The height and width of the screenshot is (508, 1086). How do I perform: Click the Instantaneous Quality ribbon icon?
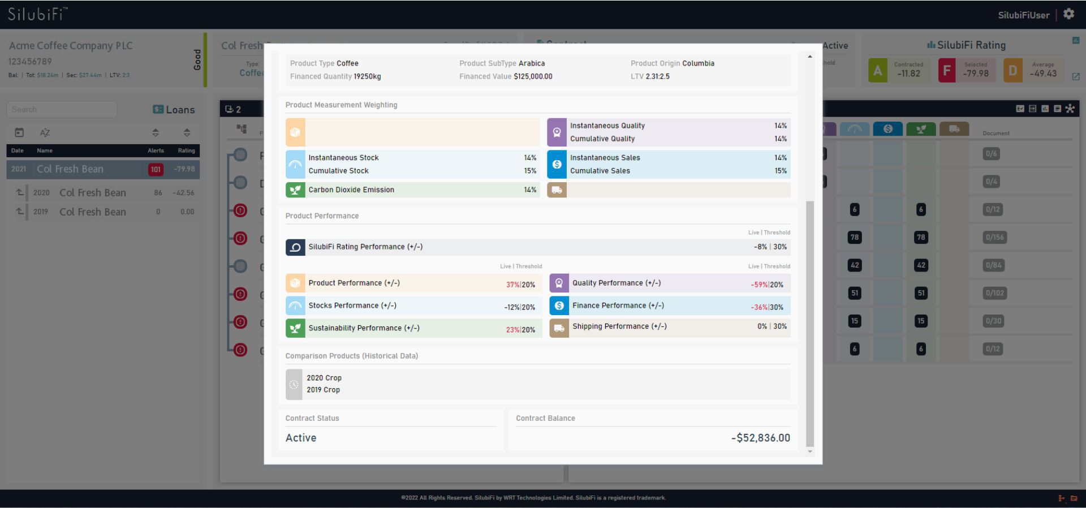point(557,132)
